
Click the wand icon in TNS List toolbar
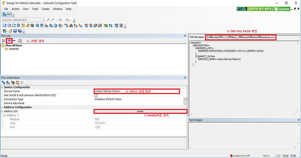[x=3, y=41]
